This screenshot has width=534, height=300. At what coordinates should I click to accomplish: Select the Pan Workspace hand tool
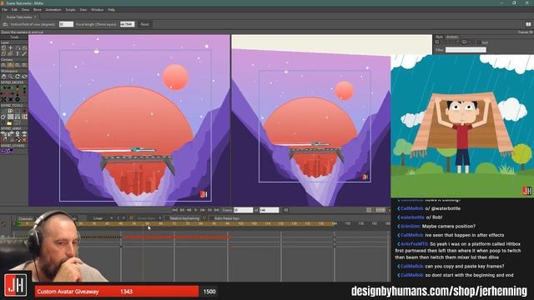pyautogui.click(x=3, y=76)
